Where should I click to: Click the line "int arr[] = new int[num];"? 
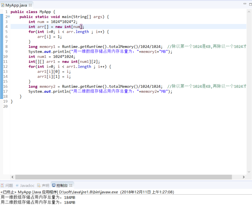click(56, 27)
